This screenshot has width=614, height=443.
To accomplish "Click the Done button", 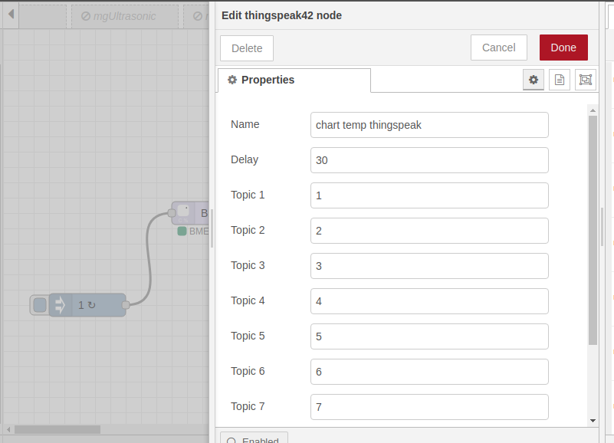I will click(563, 48).
